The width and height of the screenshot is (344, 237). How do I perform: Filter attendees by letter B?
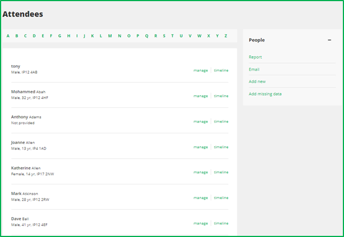[x=16, y=36]
